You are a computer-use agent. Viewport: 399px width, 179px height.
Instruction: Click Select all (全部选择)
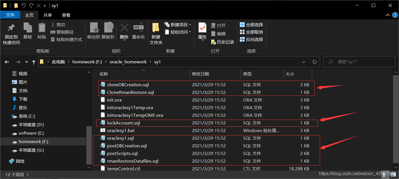pyautogui.click(x=251, y=25)
